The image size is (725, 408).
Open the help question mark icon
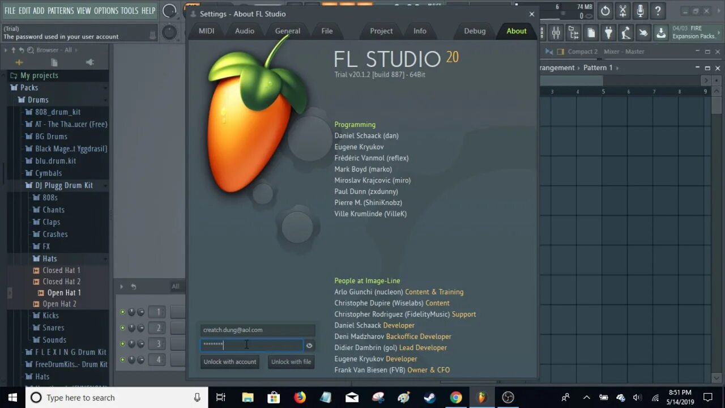(658, 11)
